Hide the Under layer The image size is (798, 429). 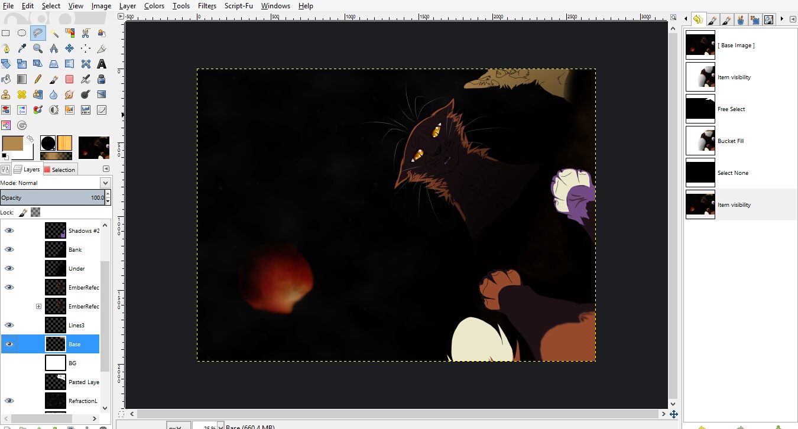[x=9, y=268]
